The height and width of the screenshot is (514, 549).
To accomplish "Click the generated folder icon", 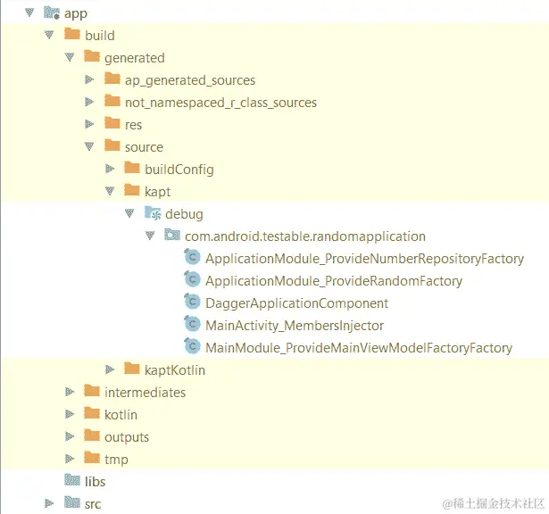I will tap(92, 56).
